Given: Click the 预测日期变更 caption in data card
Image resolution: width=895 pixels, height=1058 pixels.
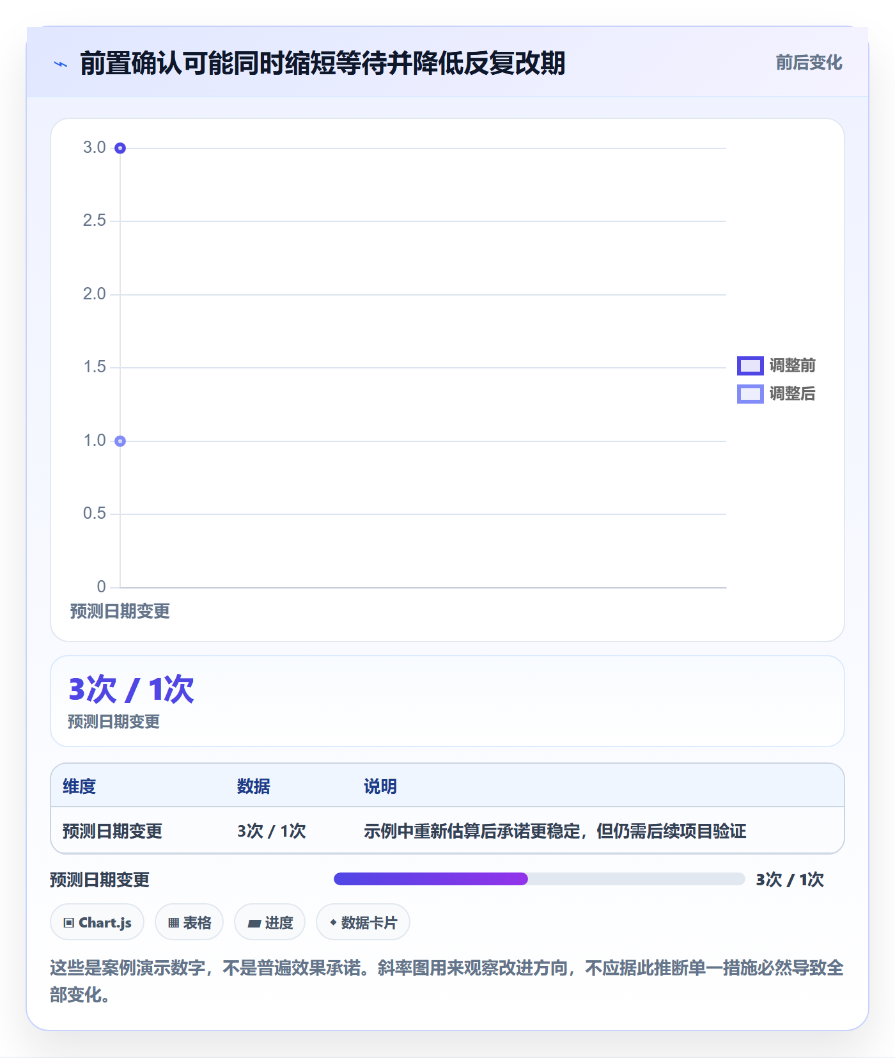Looking at the screenshot, I should point(114,722).
